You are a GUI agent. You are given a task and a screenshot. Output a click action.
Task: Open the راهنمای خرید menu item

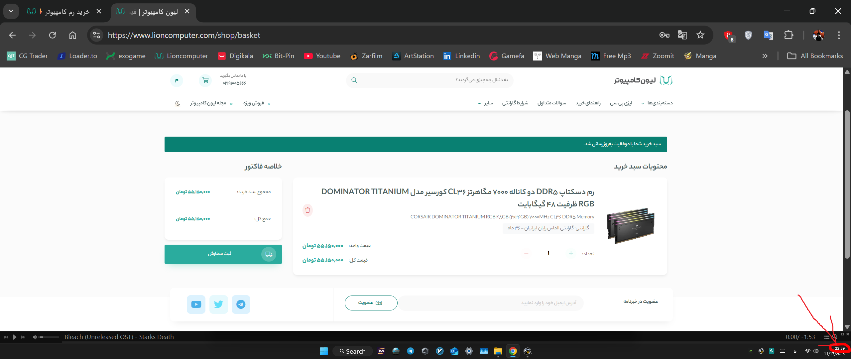588,103
